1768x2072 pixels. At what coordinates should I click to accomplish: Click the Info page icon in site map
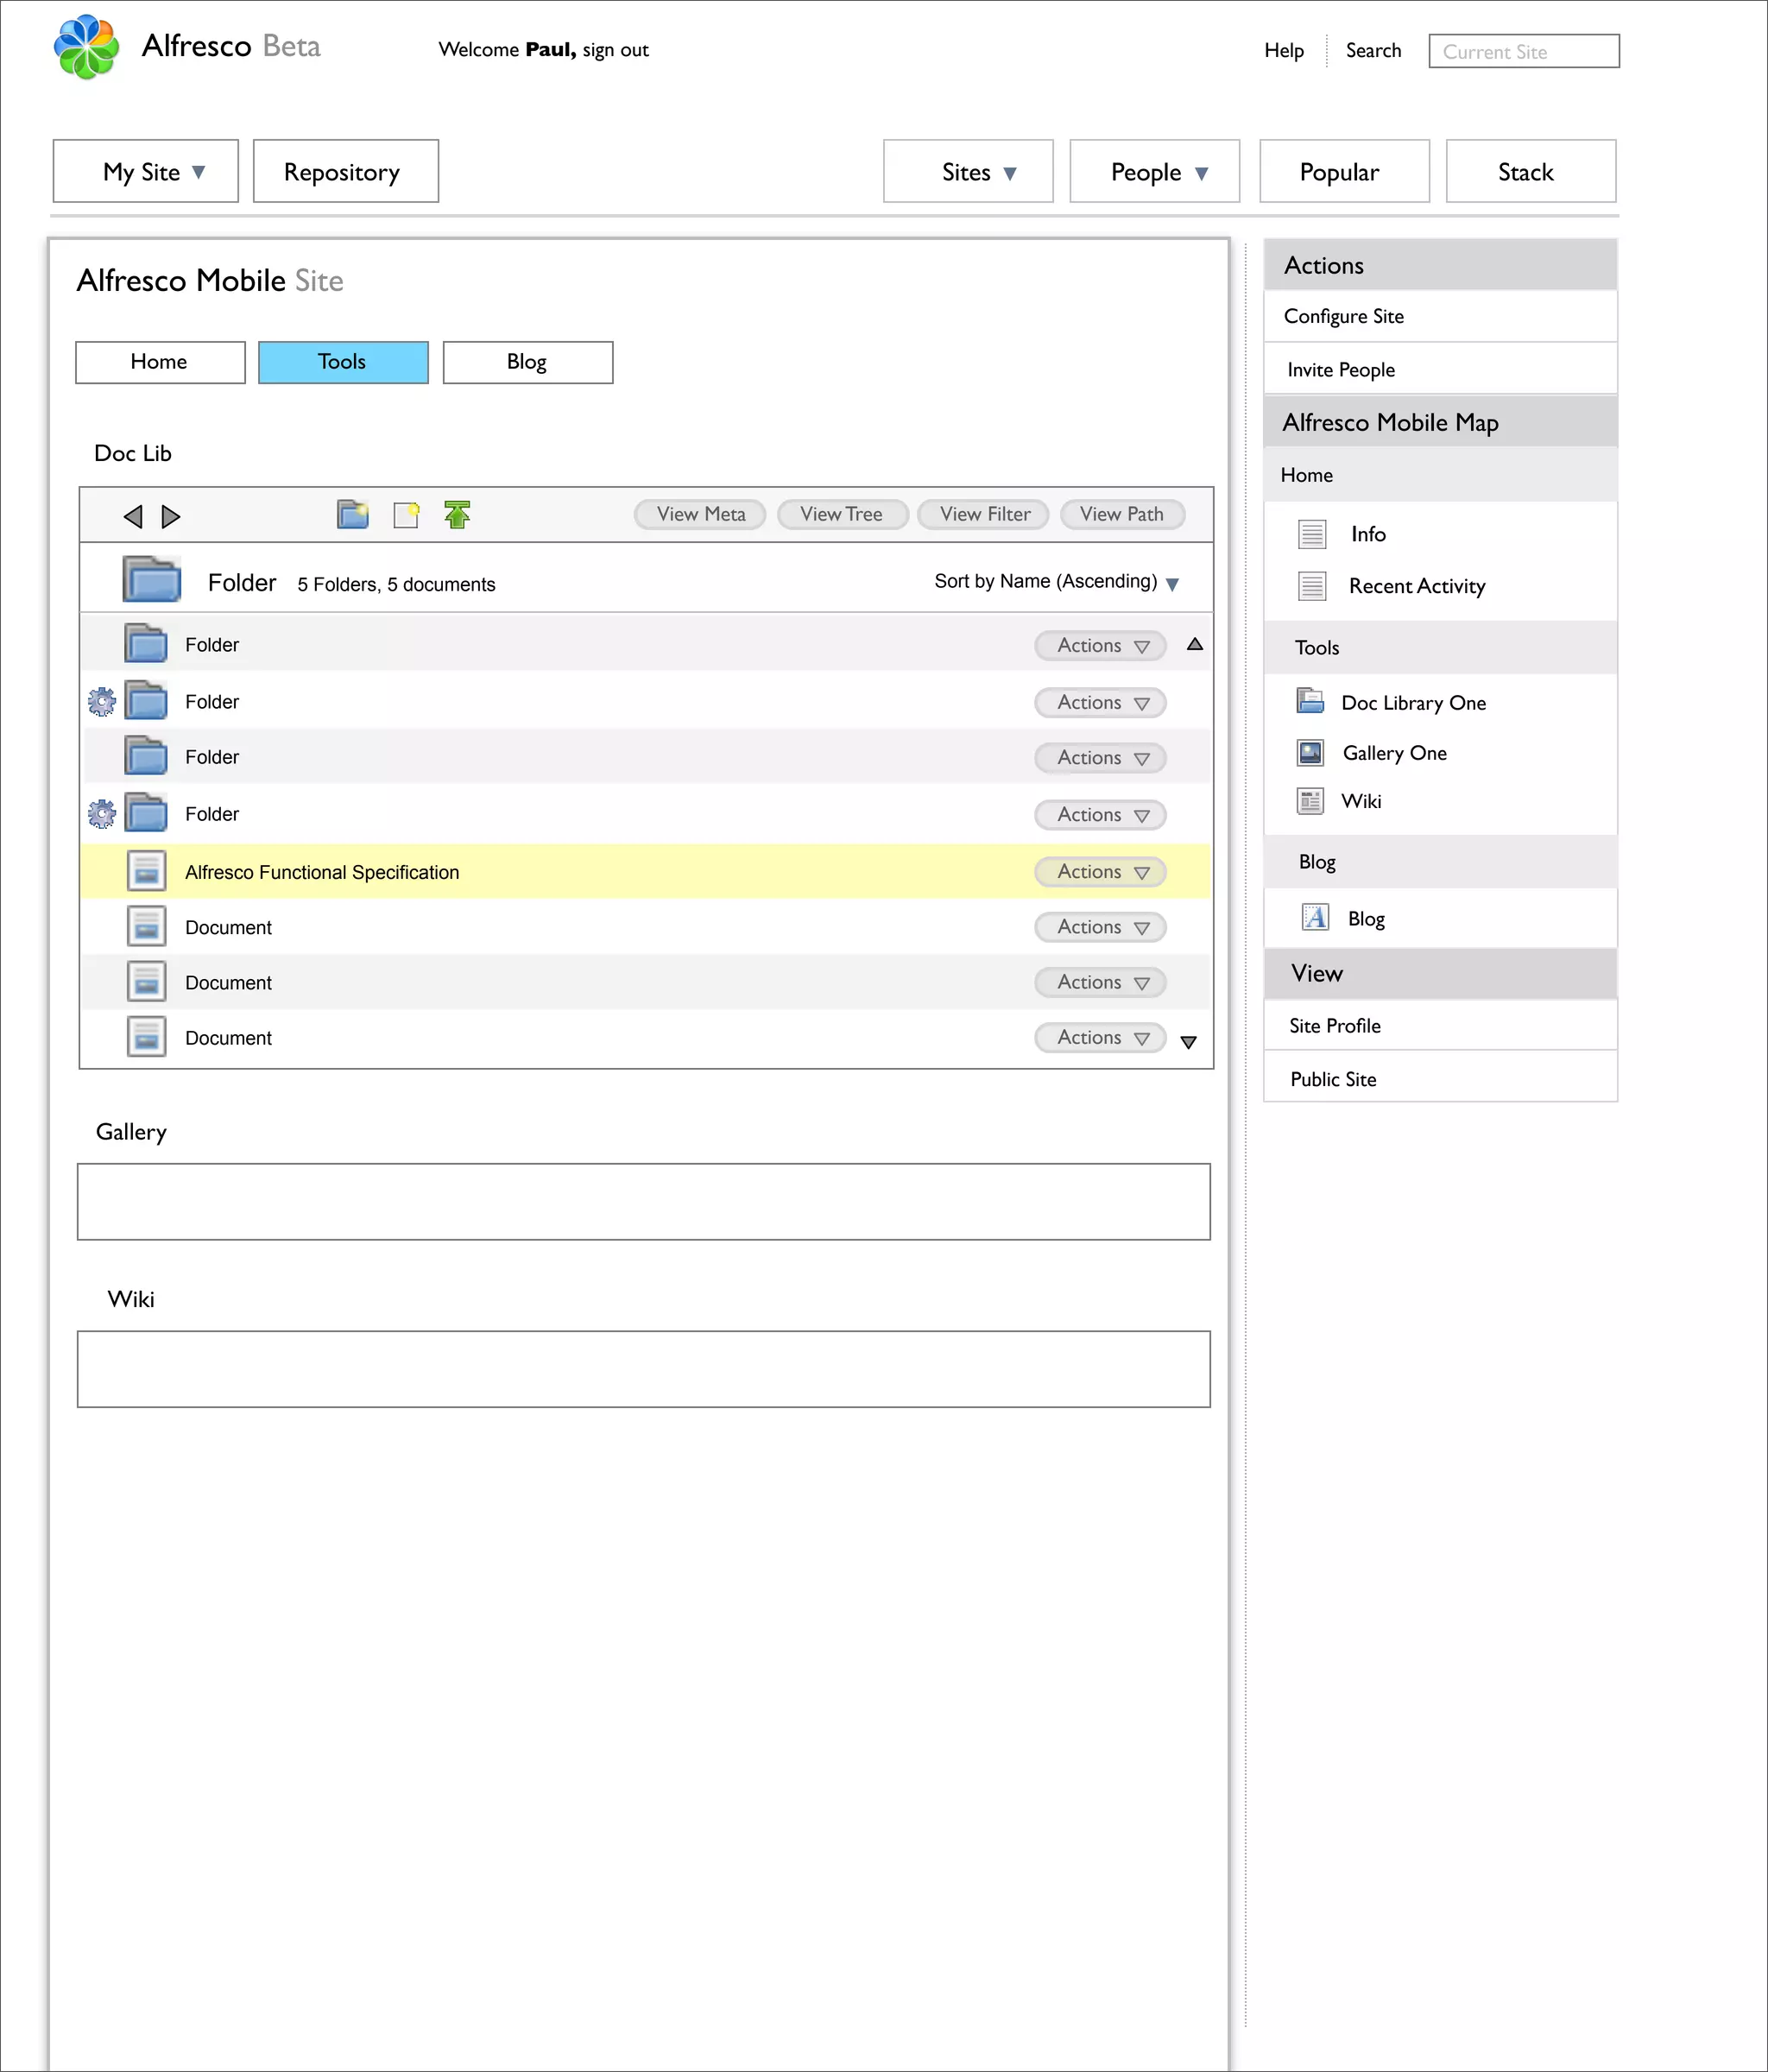coord(1312,534)
